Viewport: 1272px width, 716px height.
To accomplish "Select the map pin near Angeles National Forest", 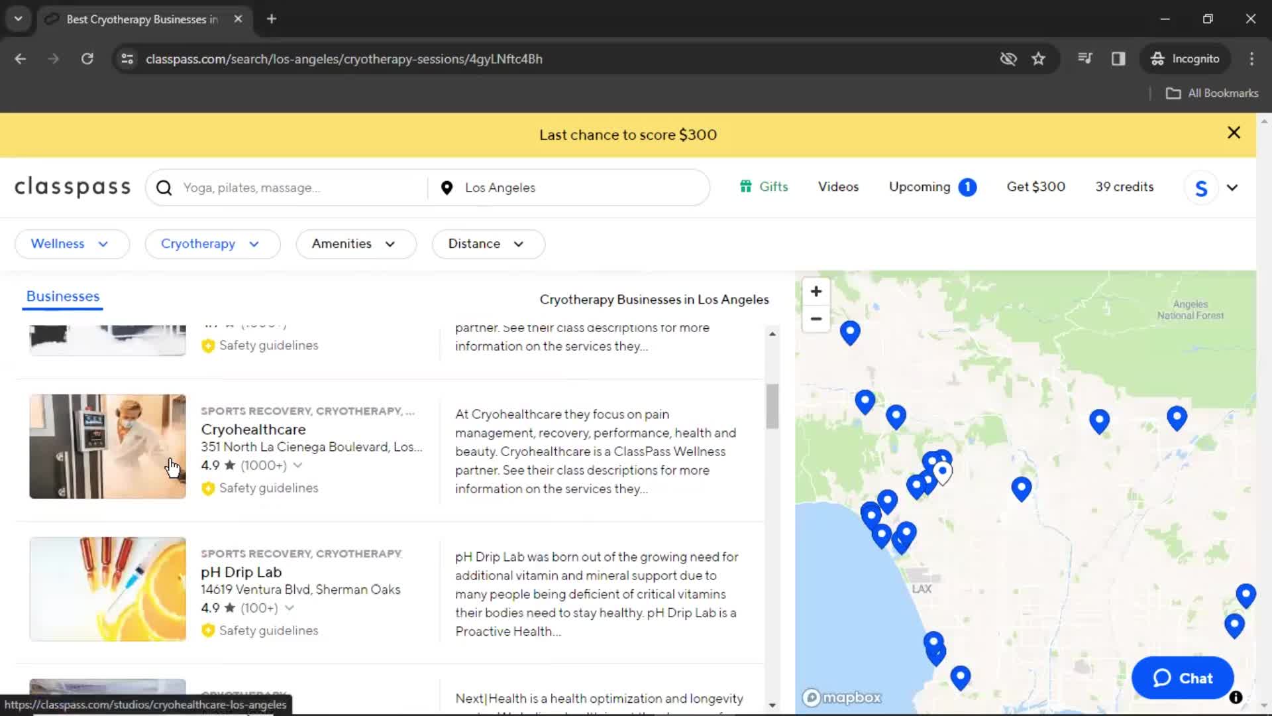I will click(1177, 418).
